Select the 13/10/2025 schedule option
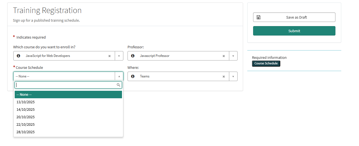Viewport: 359px width, 146px height. click(26, 102)
